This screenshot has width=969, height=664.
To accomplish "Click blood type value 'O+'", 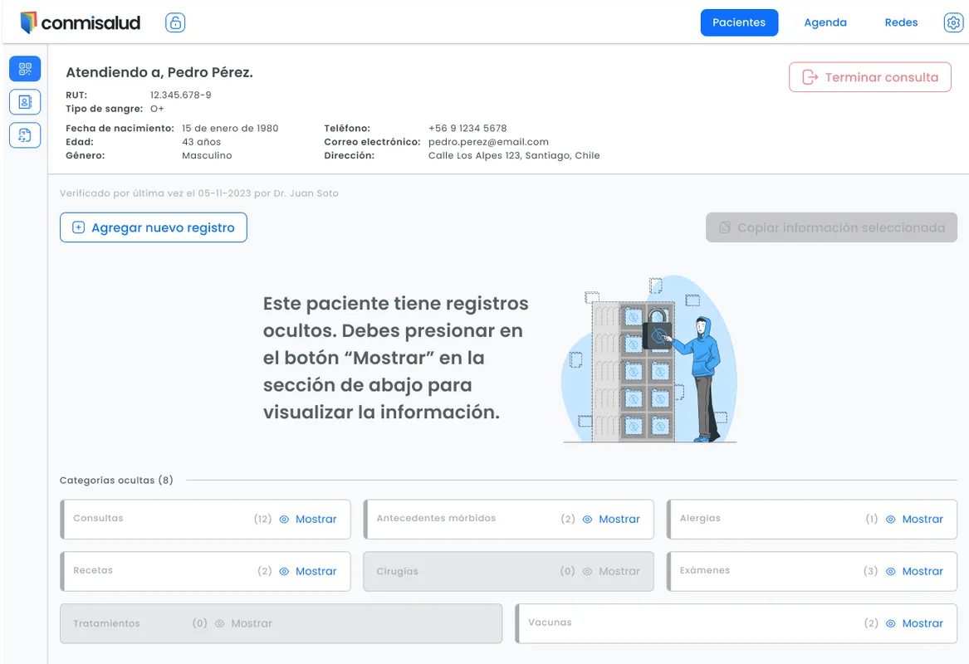I will pyautogui.click(x=157, y=109).
